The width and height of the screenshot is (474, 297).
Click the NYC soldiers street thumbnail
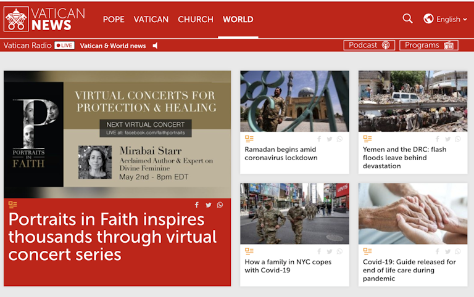[x=294, y=213]
